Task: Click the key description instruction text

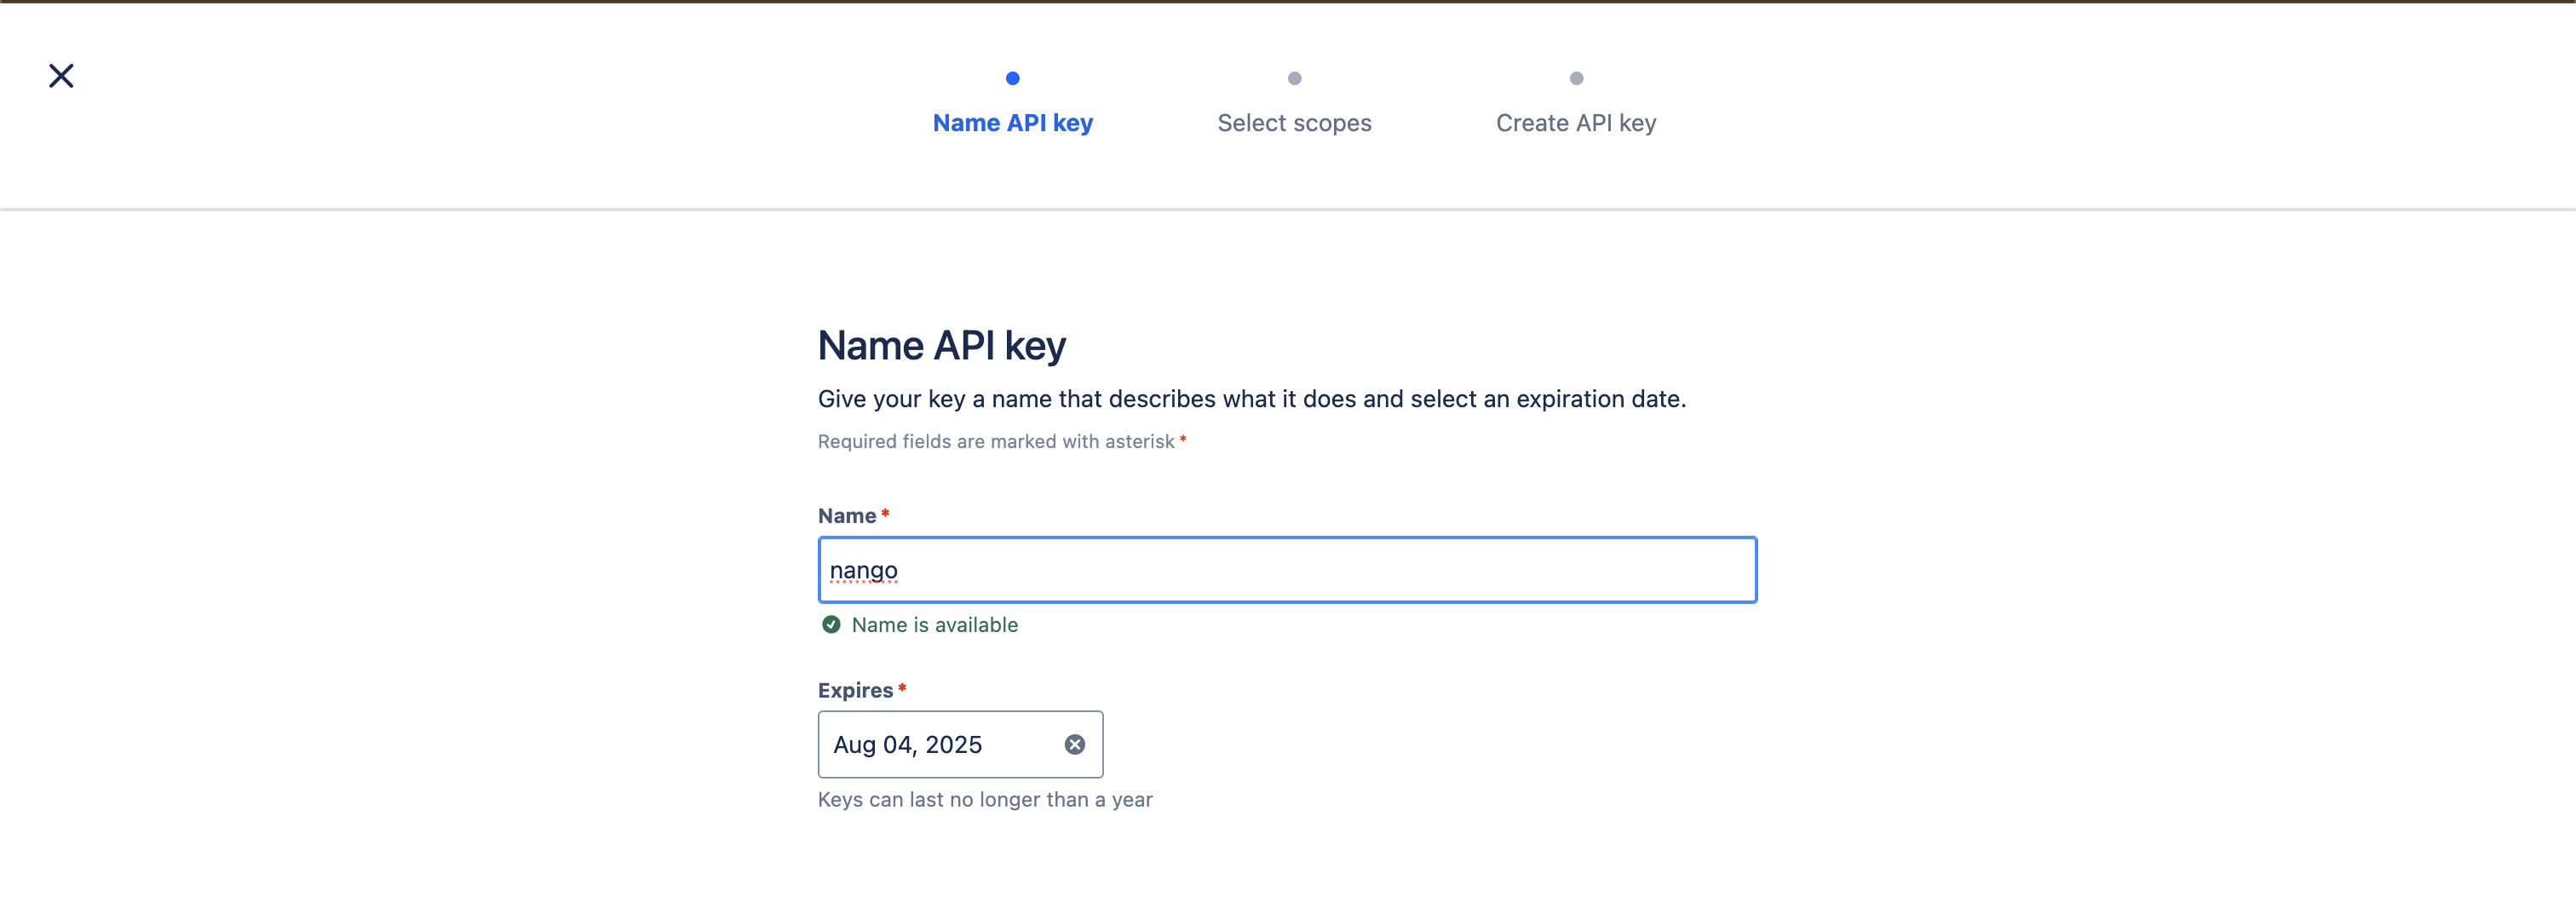Action: click(1252, 399)
